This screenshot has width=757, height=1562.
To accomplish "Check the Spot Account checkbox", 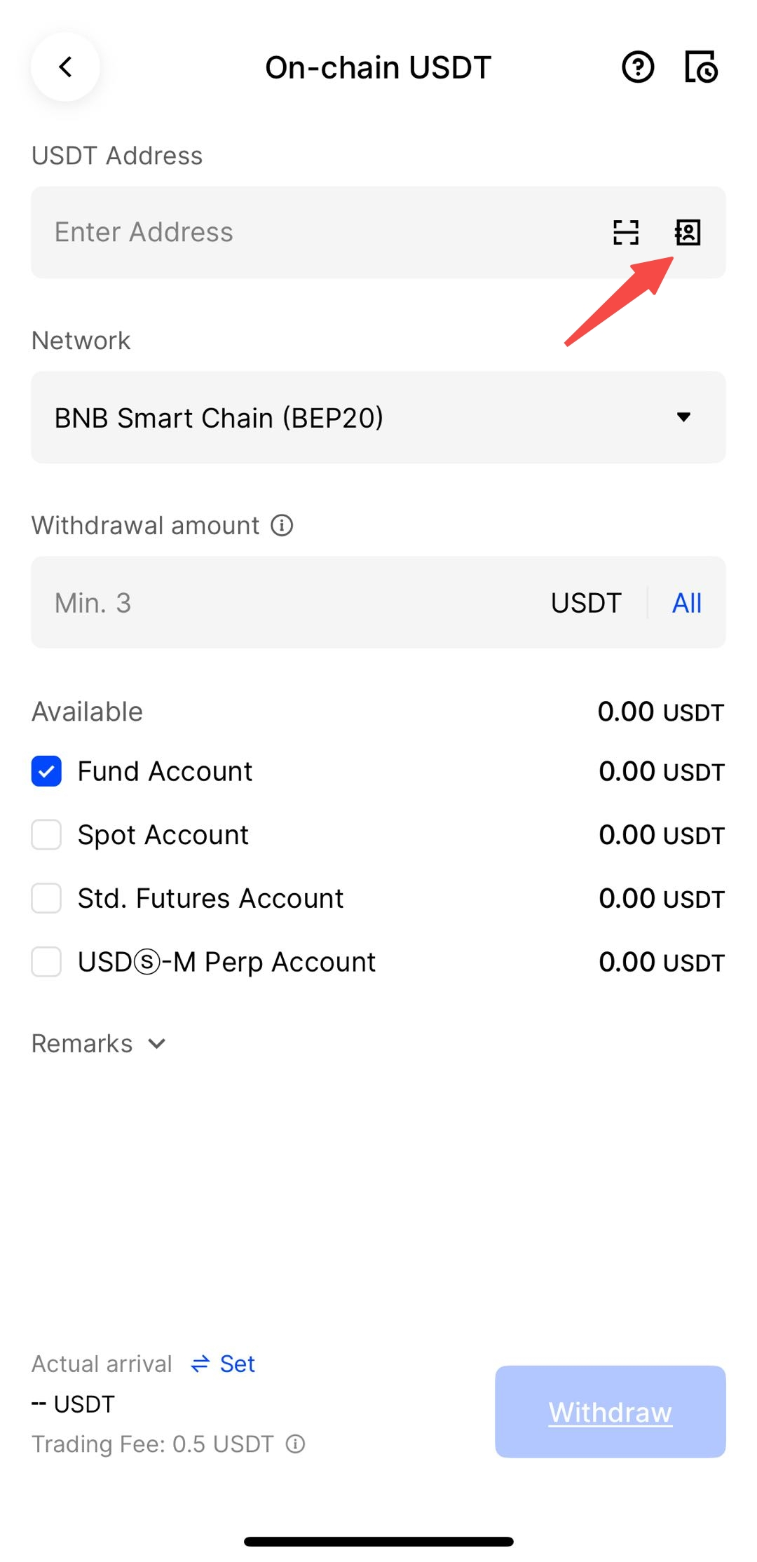I will coord(46,835).
